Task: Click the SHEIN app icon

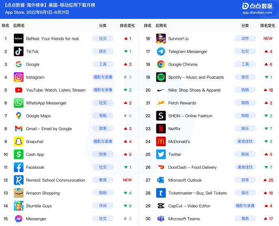Action: coord(161,116)
